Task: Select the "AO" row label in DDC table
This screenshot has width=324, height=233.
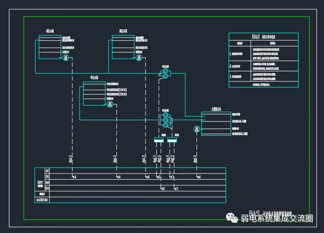Action: [x=47, y=182]
